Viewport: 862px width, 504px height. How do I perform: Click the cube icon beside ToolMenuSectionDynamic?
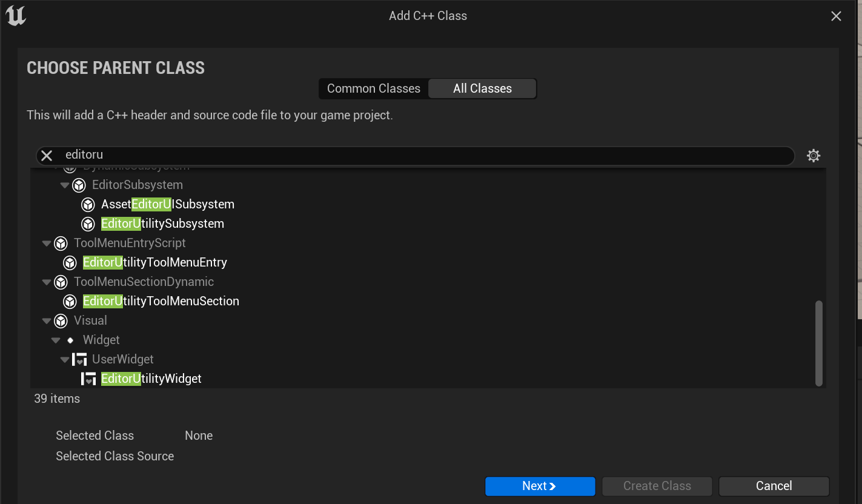61,282
